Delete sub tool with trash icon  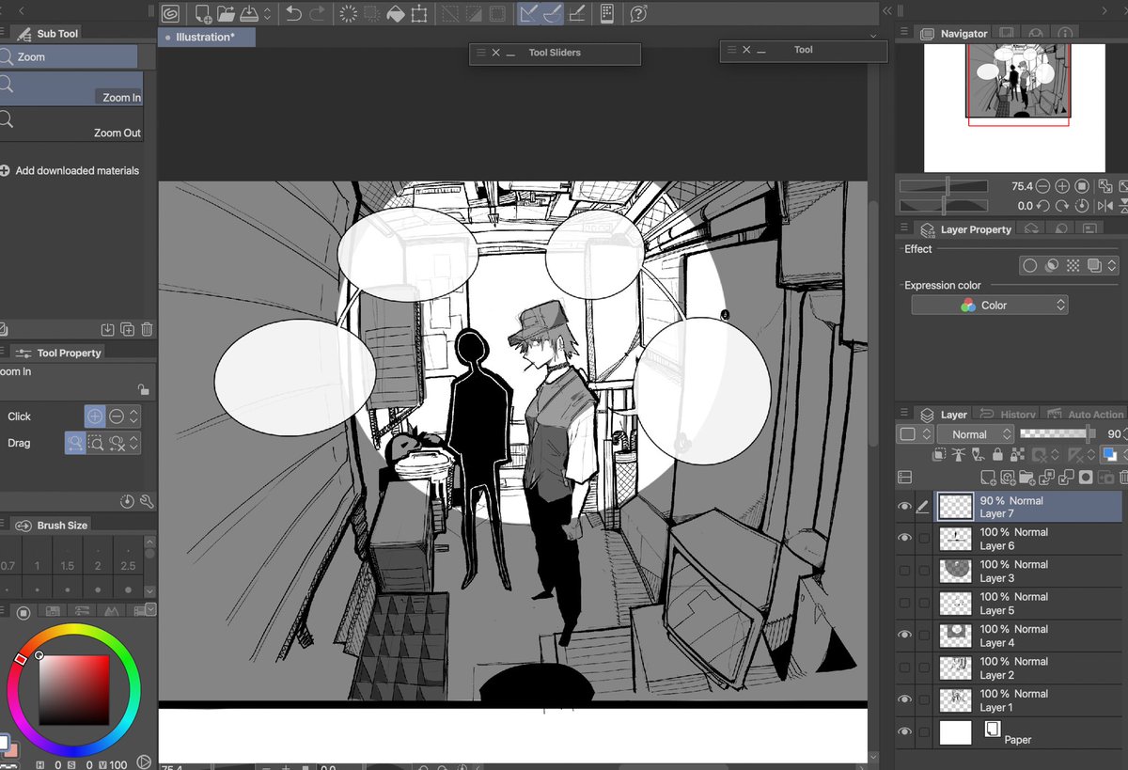147,329
